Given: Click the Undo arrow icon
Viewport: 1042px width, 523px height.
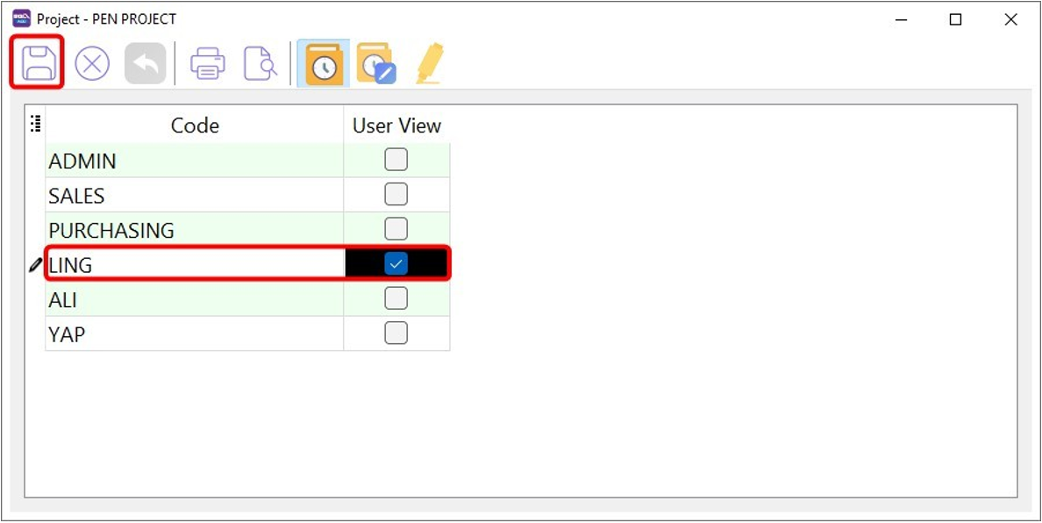Looking at the screenshot, I should click(x=145, y=61).
